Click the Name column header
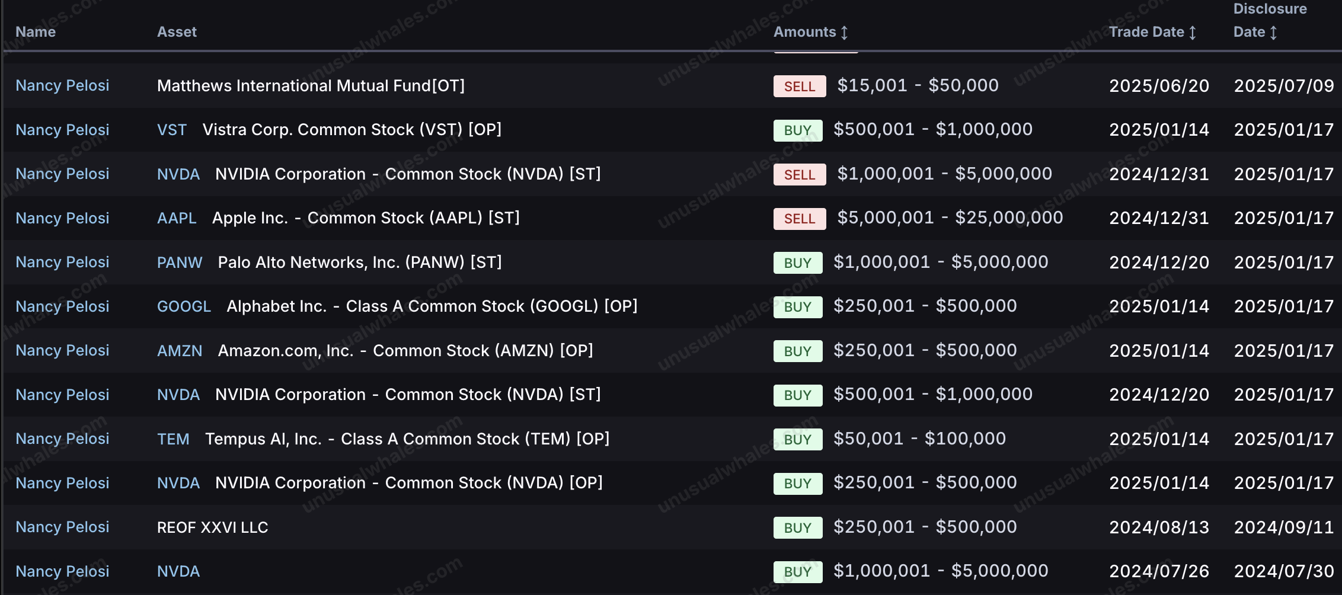 coord(36,32)
